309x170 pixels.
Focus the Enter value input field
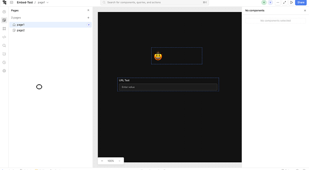[168, 87]
